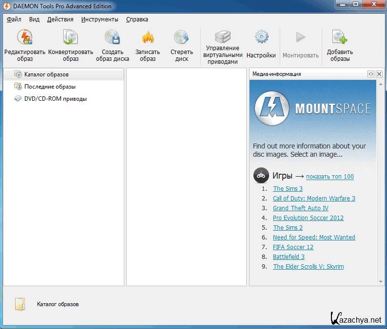The width and height of the screenshot is (387, 329).
Task: Select the Erase Disc (Стереть диск) icon
Action: click(182, 38)
